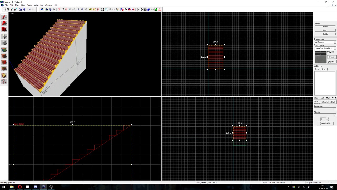Click the VisGroups Show button
The height and width of the screenshot is (190, 337).
coord(316,98)
